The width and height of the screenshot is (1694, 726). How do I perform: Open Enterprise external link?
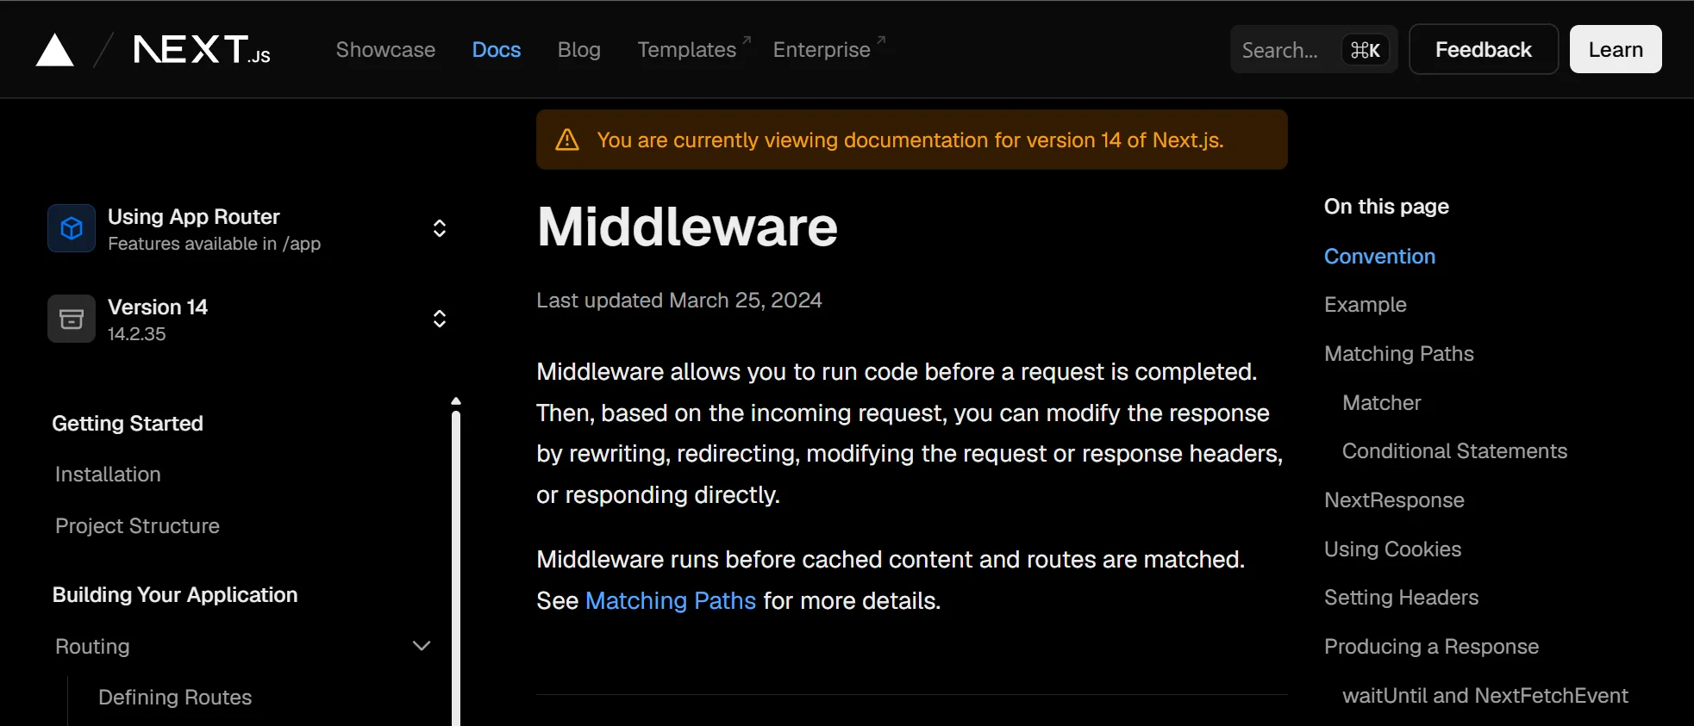(828, 50)
